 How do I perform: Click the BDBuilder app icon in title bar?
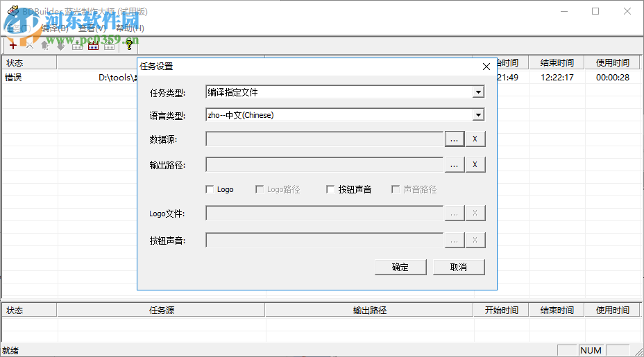[x=13, y=11]
